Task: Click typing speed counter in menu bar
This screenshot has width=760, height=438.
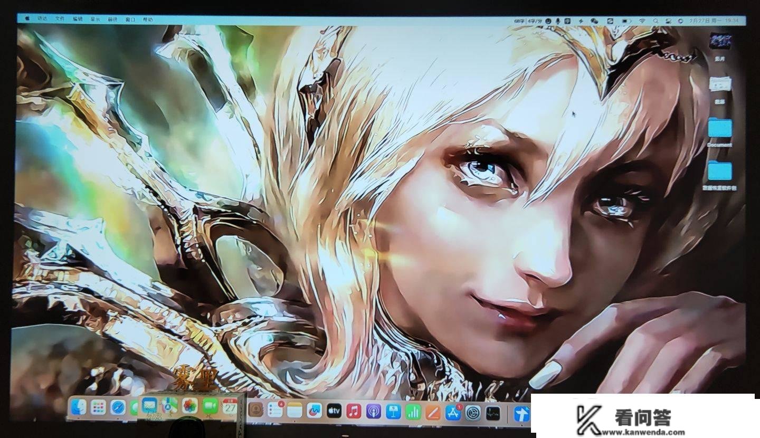Action: pos(528,21)
